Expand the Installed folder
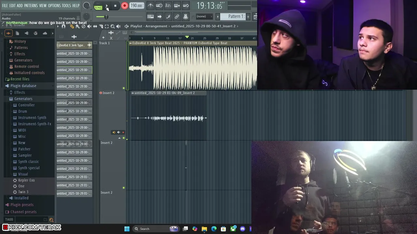Screen dimensions: 417x234 (19, 198)
